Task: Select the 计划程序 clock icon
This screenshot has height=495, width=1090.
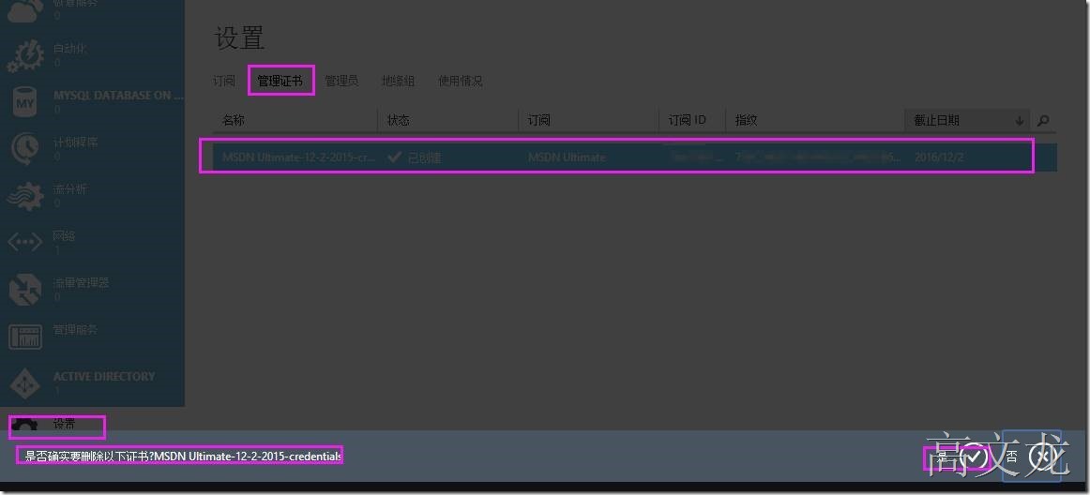Action: 25,149
